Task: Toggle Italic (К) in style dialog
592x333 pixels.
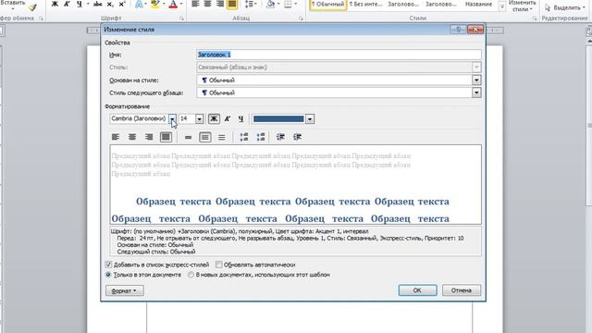Action: [228, 119]
